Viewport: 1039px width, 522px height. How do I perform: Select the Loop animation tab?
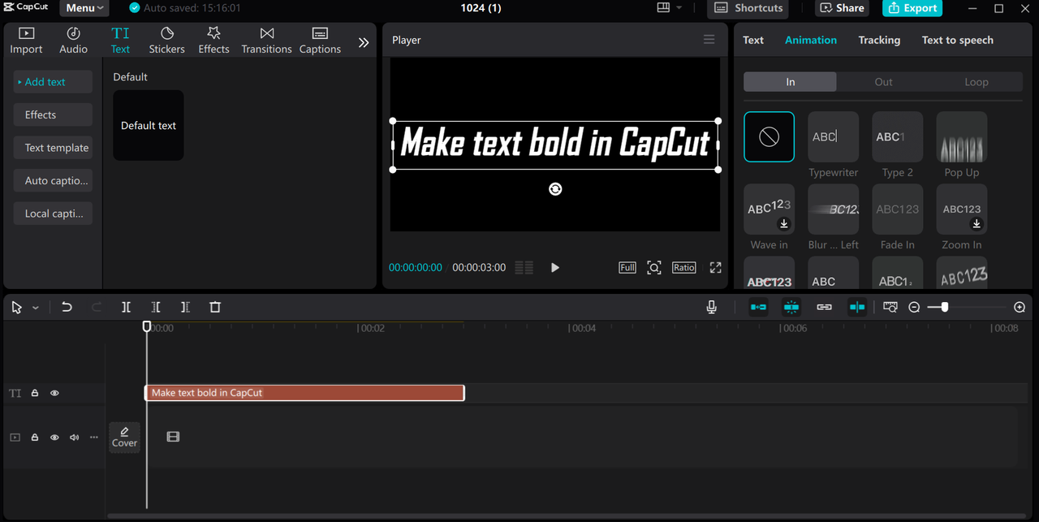[976, 82]
